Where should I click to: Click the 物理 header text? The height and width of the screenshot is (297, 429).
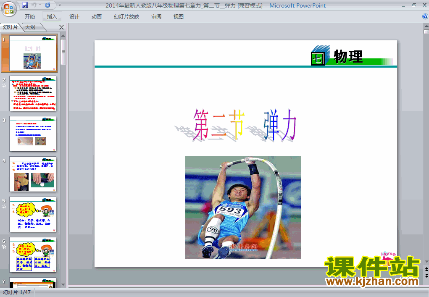tap(348, 57)
